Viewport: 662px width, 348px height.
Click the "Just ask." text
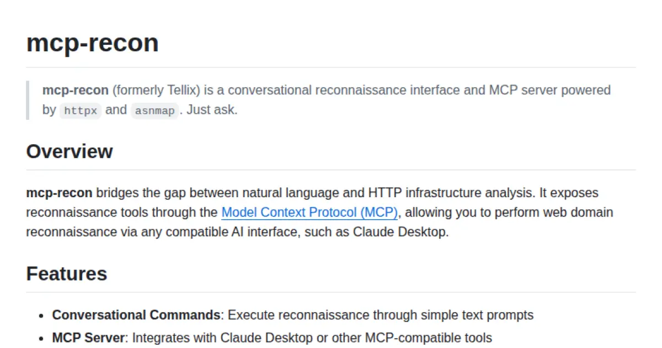click(x=212, y=110)
